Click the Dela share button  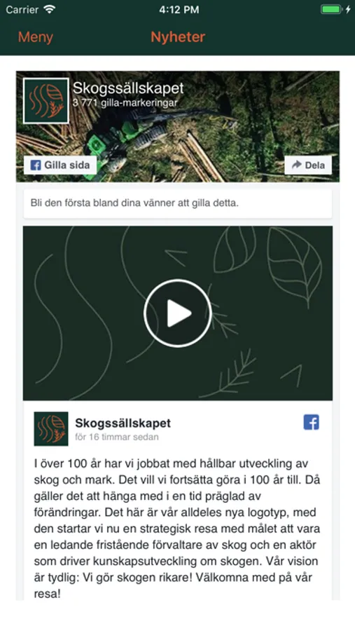308,165
